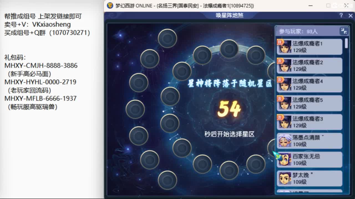
Task: Click the 友 badge on 法爆成瘾者2
Action: click(280, 61)
